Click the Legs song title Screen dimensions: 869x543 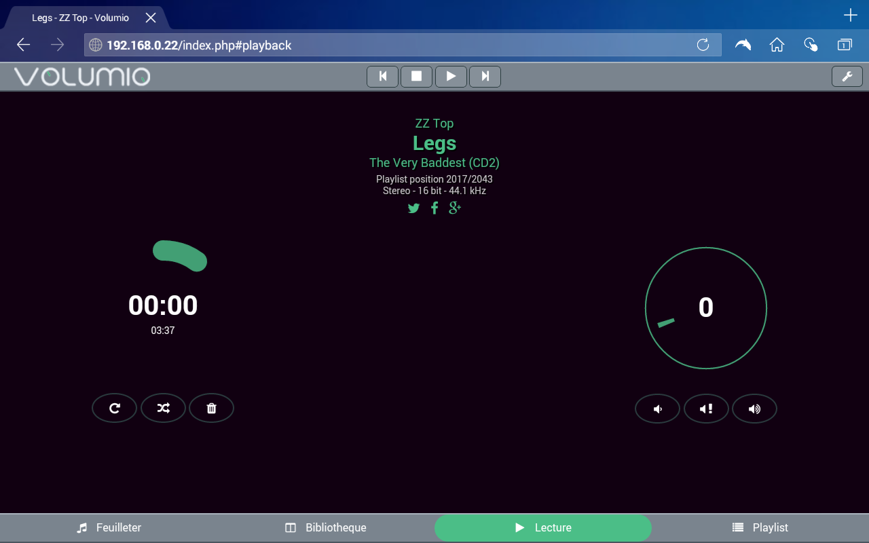tap(434, 143)
